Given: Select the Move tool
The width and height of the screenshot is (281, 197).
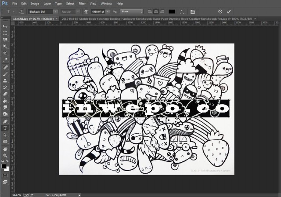Looking at the screenshot, I should click(x=5, y=26).
